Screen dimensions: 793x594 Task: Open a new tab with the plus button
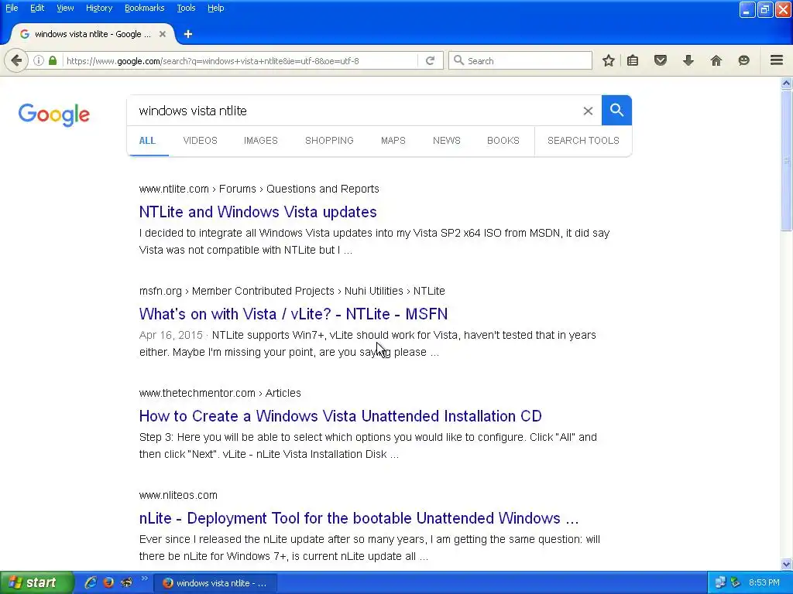click(x=188, y=34)
